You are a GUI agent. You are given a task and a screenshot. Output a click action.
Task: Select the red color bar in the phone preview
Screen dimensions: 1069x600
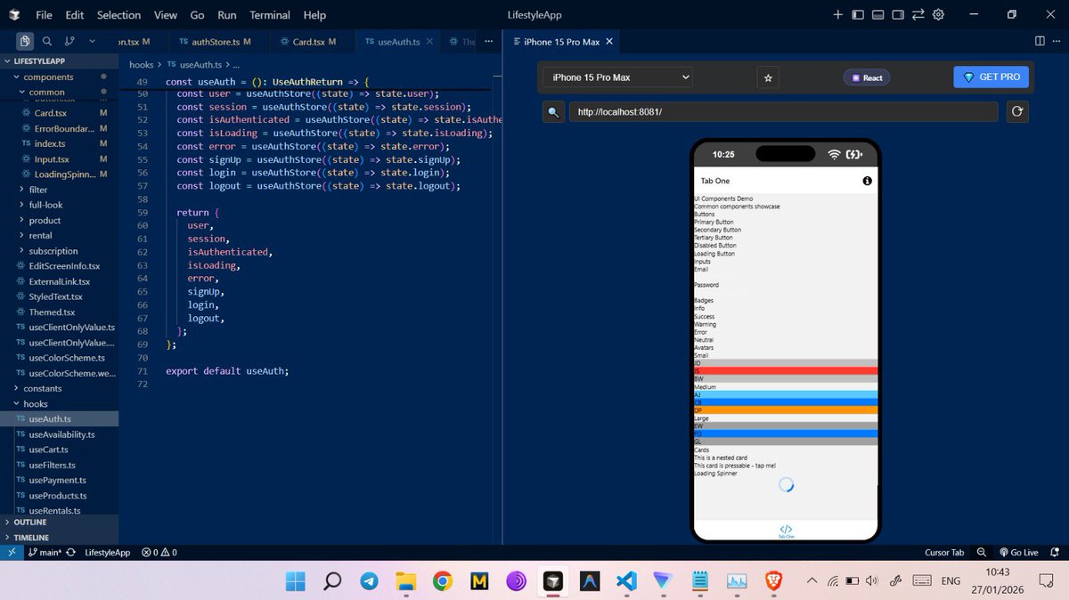784,369
